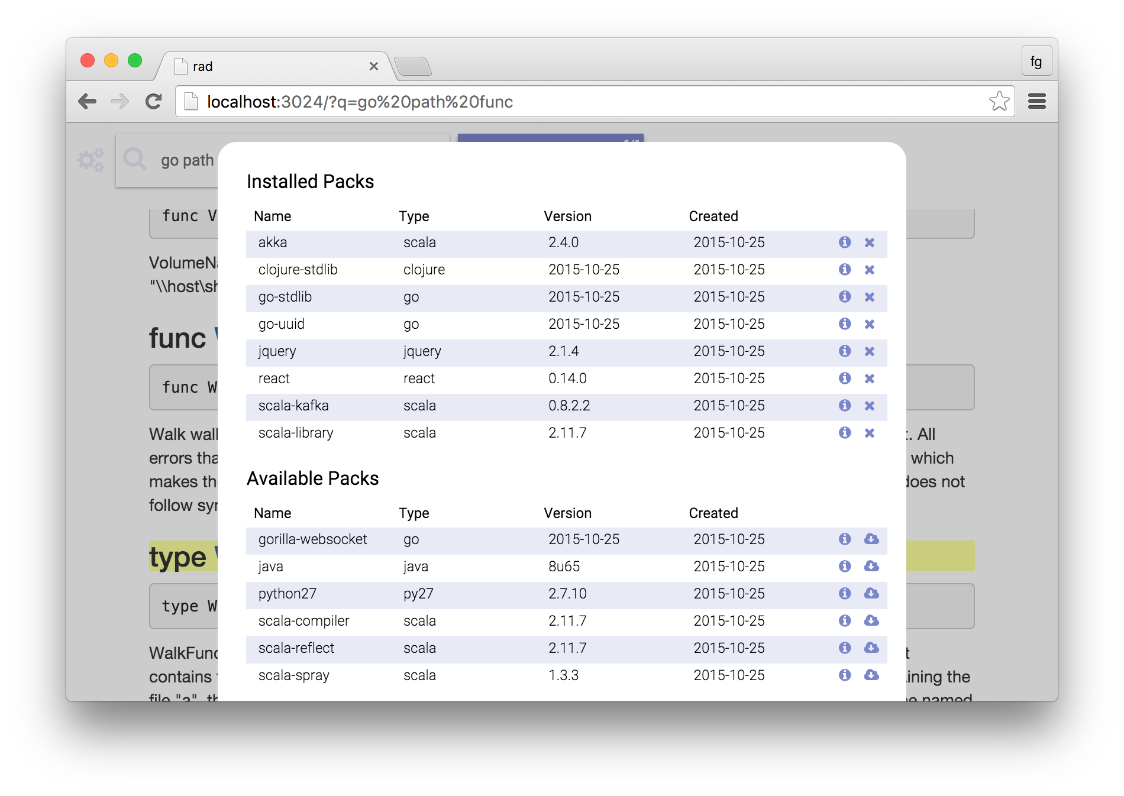Open the Chrome hamburger menu
1124x796 pixels.
1036,102
